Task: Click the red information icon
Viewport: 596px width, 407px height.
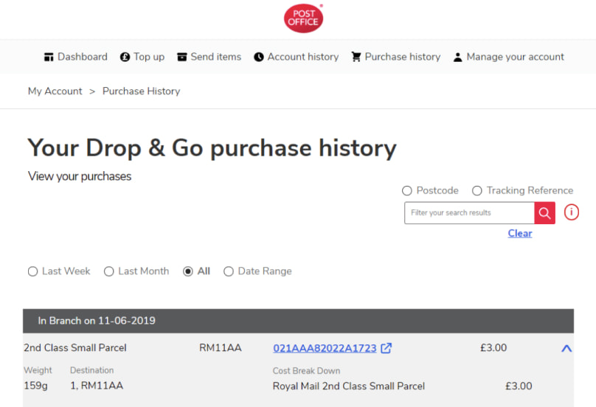Action: pos(572,212)
